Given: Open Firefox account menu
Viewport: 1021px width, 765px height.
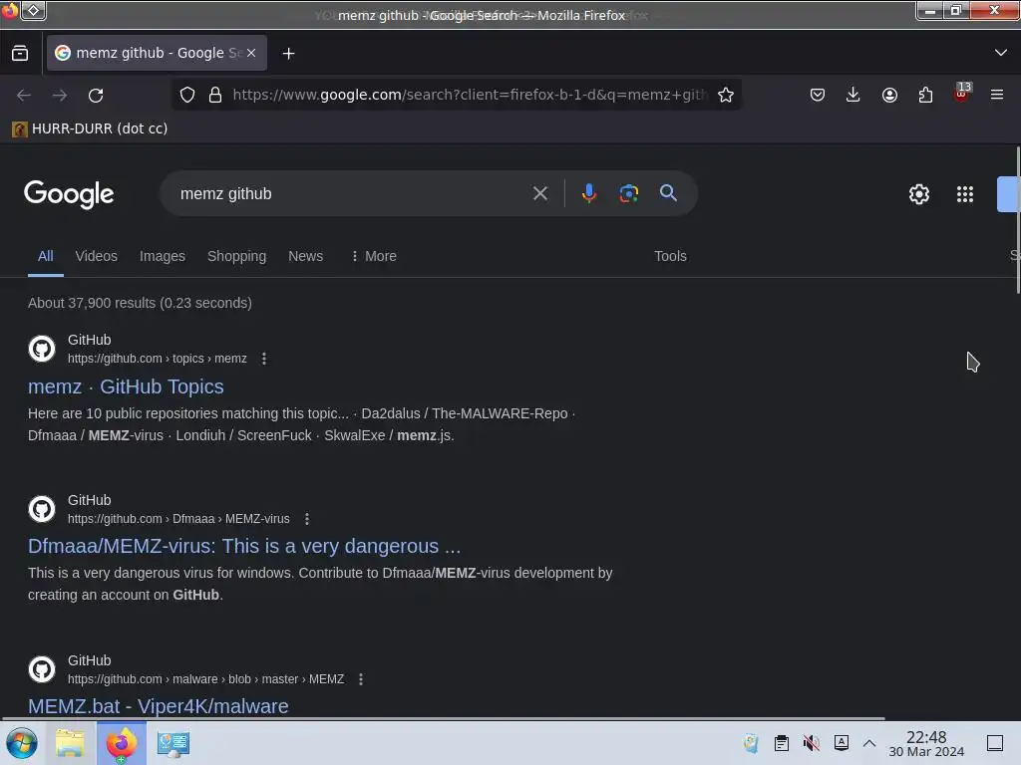Looking at the screenshot, I should coord(889,95).
